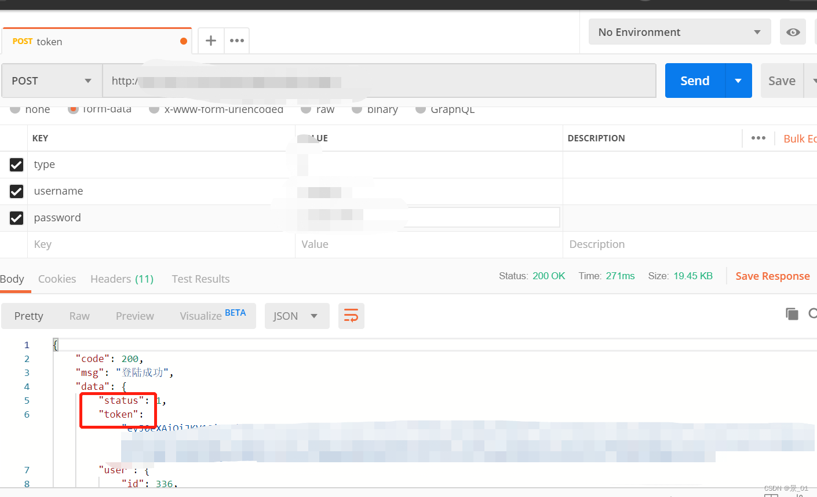Select the form-data radio button
The width and height of the screenshot is (817, 497).
coord(73,109)
